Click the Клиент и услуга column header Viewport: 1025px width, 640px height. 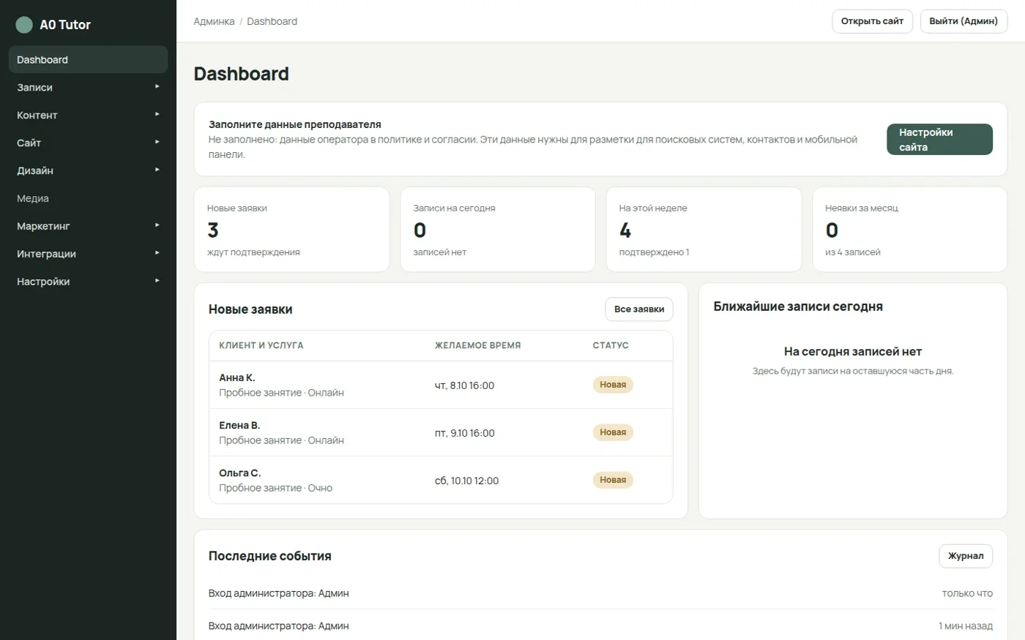pos(261,345)
